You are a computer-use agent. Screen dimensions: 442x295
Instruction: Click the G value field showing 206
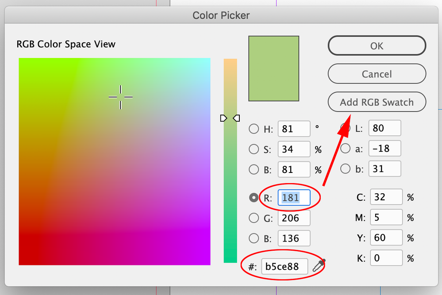pos(294,218)
